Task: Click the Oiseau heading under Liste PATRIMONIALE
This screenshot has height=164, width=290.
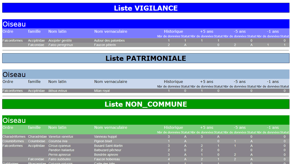Action: click(14, 75)
